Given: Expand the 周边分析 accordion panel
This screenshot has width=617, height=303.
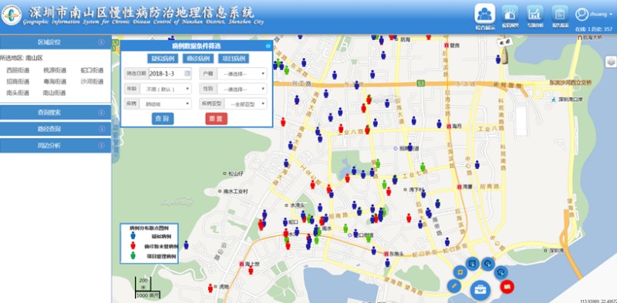Looking at the screenshot, I should 56,146.
